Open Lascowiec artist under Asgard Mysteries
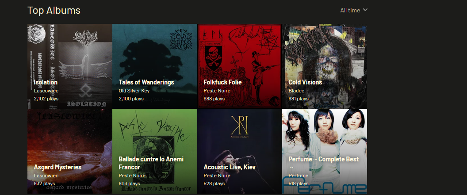This screenshot has height=195, width=467. click(46, 176)
